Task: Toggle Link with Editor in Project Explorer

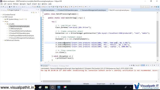Action: coord(33,12)
